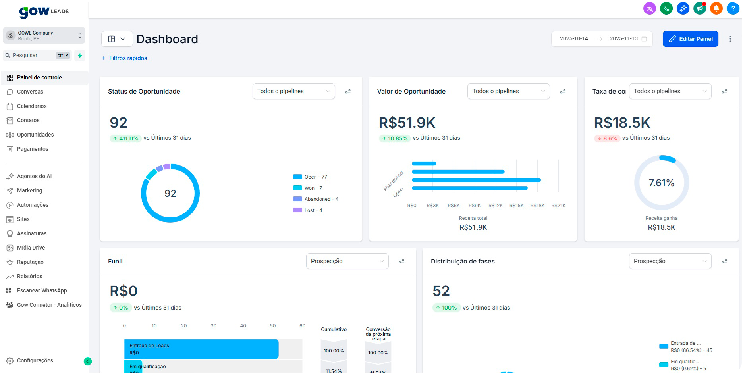Open the three-dot more options menu
The width and height of the screenshot is (743, 375).
click(x=730, y=39)
